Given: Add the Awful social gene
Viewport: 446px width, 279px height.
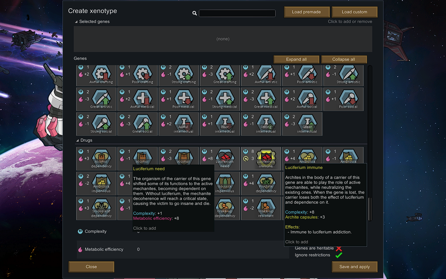Looking at the screenshot, I should [302, 99].
